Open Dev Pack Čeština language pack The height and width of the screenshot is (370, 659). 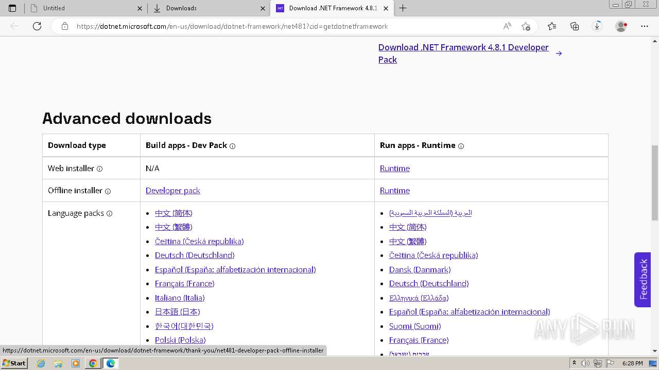click(199, 241)
